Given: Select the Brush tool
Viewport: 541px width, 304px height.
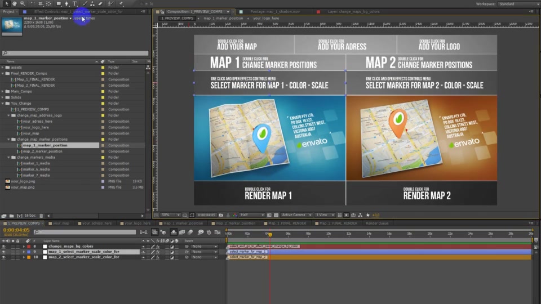Looking at the screenshot, I should tap(85, 3).
